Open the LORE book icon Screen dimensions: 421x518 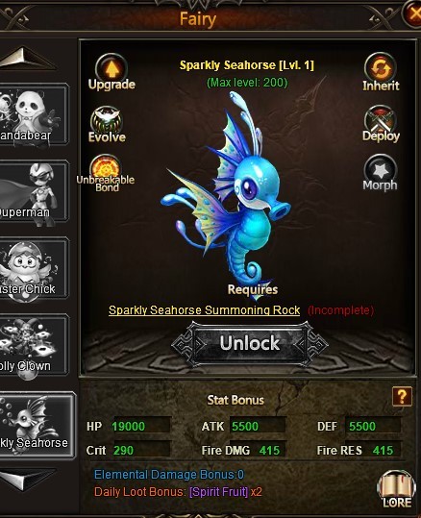pyautogui.click(x=396, y=489)
